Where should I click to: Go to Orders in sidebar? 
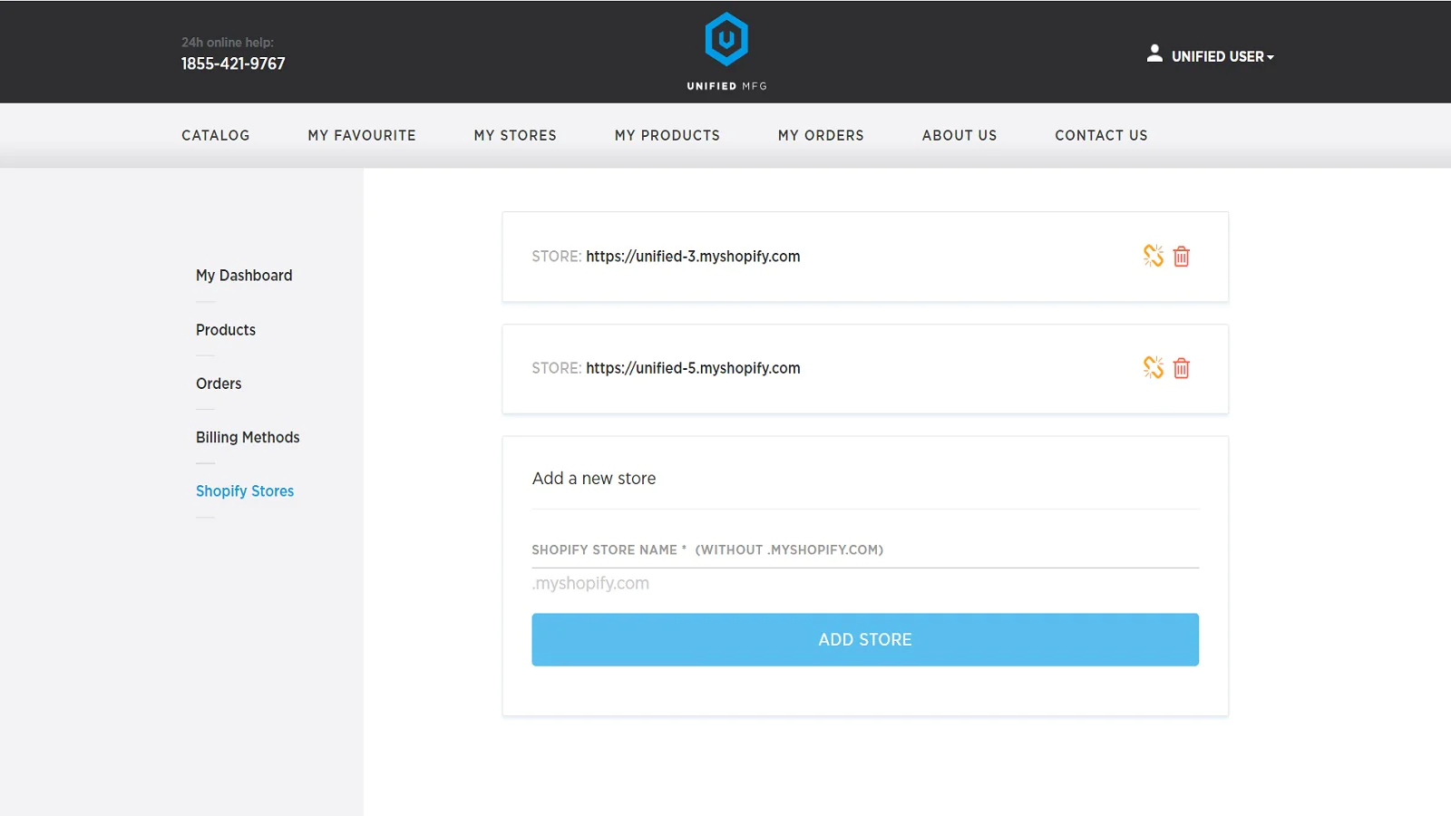click(219, 384)
